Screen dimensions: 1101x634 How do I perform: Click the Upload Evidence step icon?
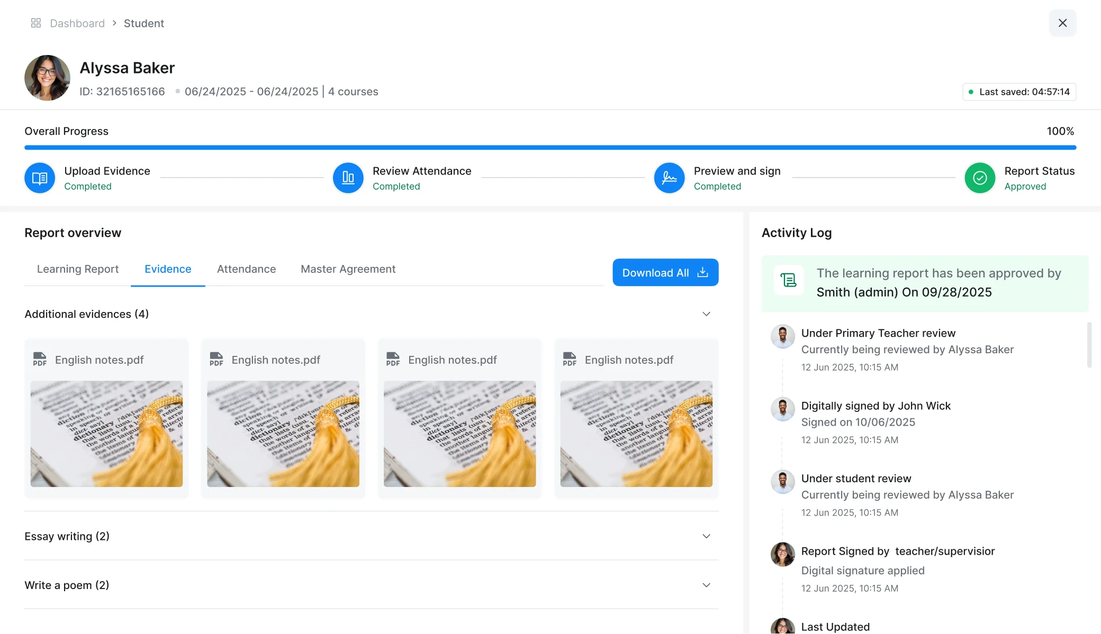40,178
